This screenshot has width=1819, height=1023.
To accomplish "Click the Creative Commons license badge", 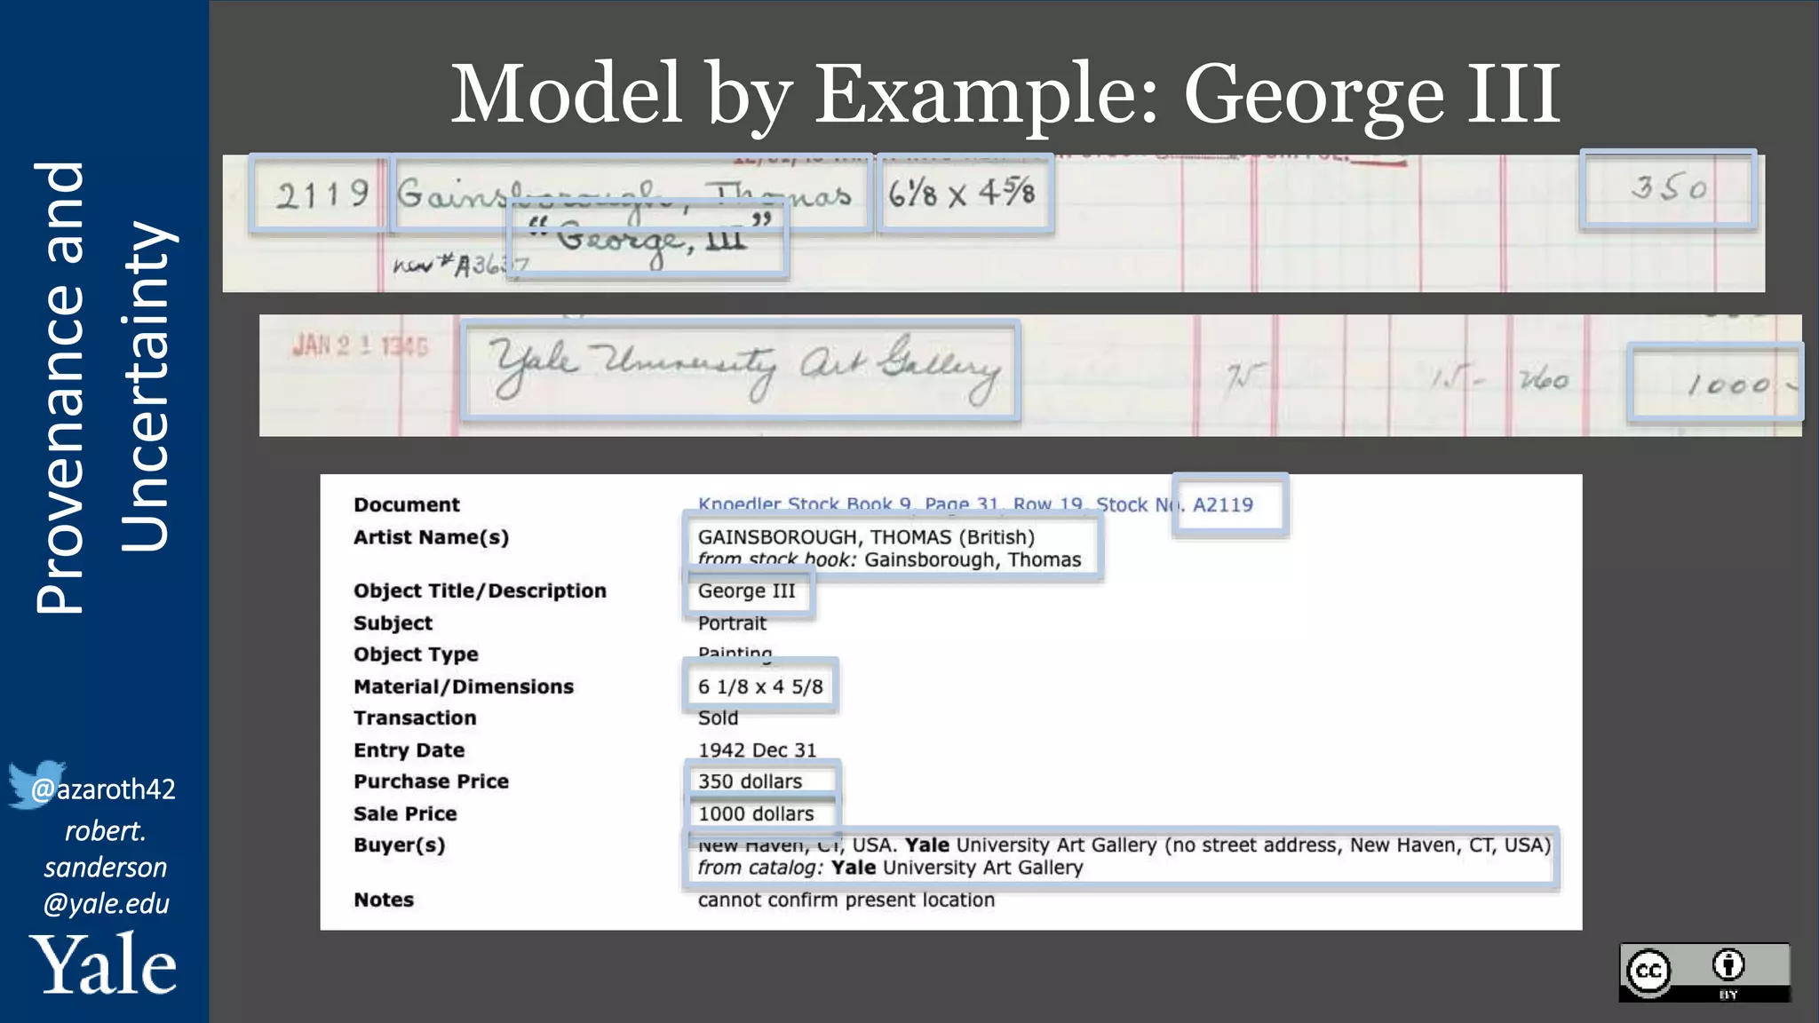I will 1704,972.
